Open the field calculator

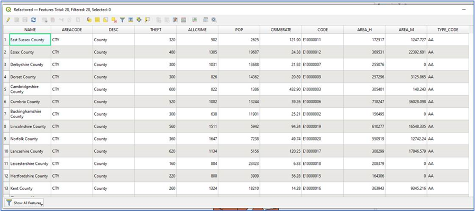point(183,20)
